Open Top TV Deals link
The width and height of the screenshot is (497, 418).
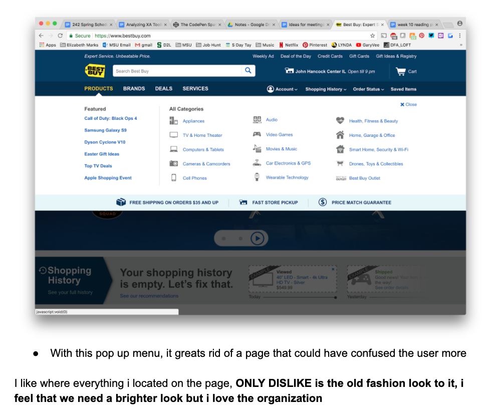click(x=98, y=166)
